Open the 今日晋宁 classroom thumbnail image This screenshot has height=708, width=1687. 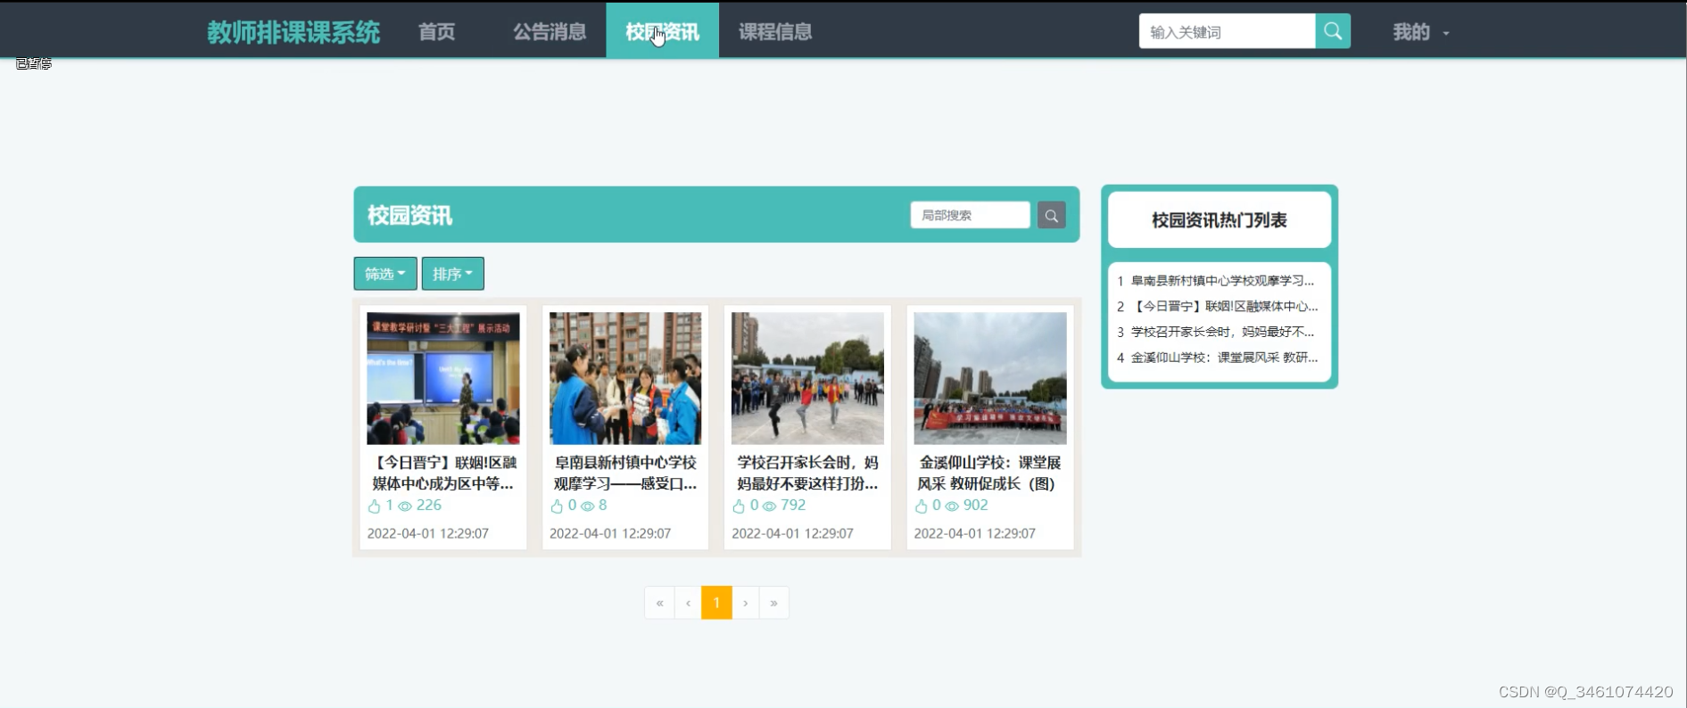click(x=443, y=378)
